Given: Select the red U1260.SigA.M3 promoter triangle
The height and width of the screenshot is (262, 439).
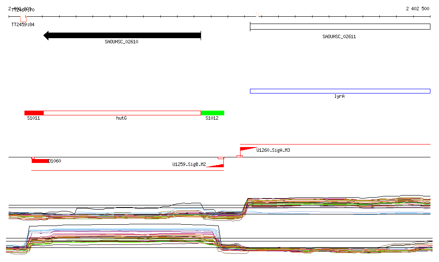Looking at the screenshot, I should pos(246,149).
